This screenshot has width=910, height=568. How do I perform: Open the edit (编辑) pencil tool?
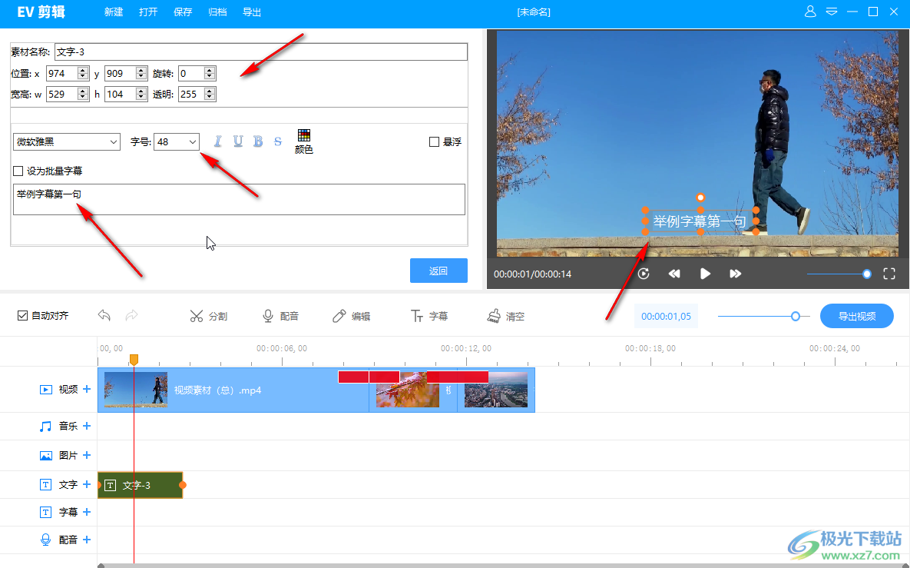pos(351,316)
